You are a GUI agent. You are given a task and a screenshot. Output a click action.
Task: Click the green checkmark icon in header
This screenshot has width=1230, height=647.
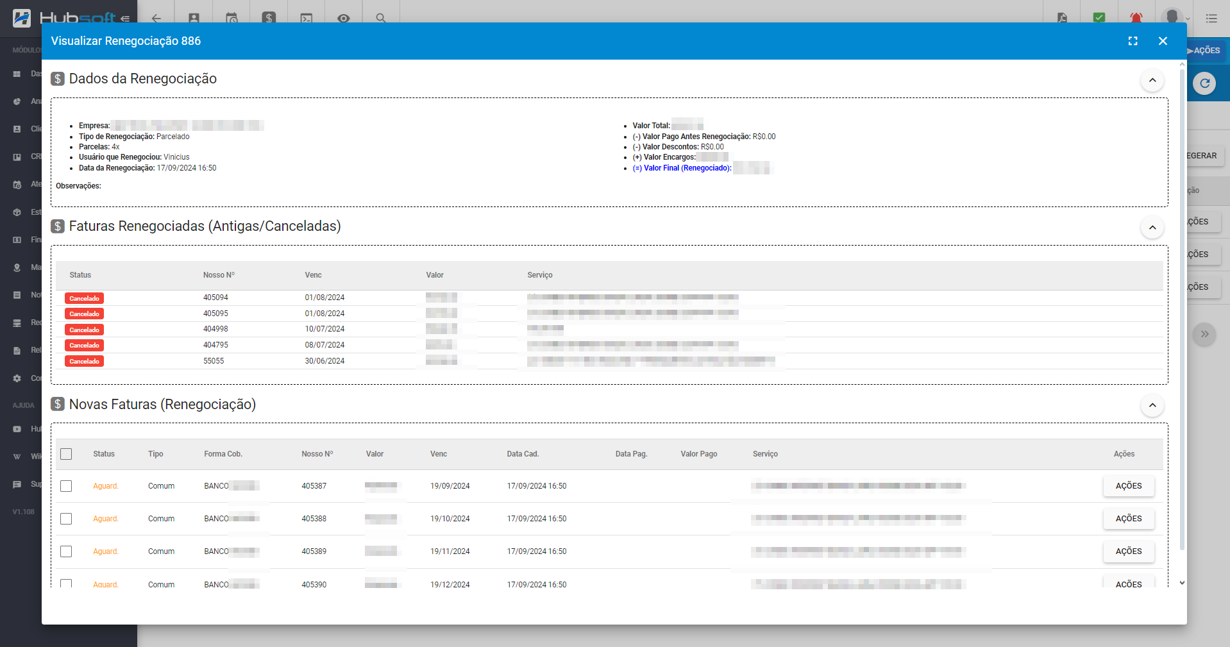tap(1099, 18)
